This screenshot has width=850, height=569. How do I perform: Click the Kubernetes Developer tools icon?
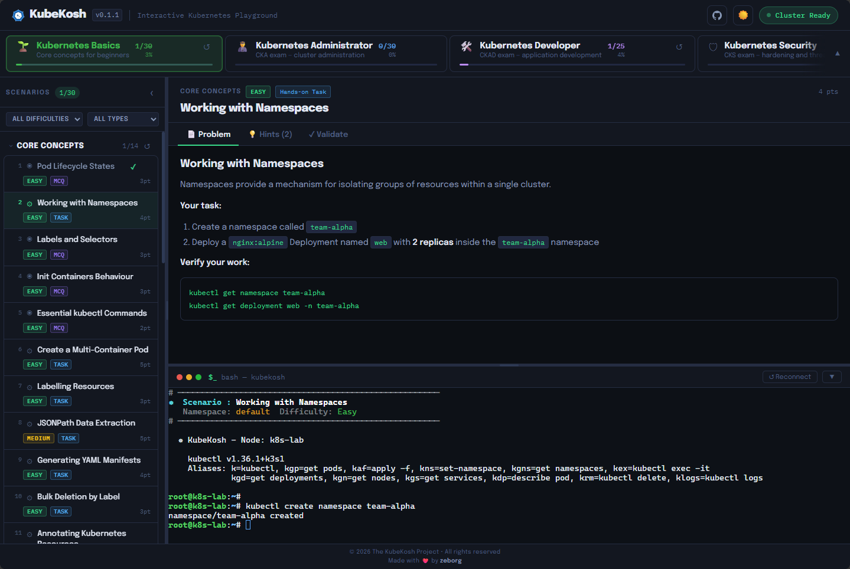tap(466, 47)
